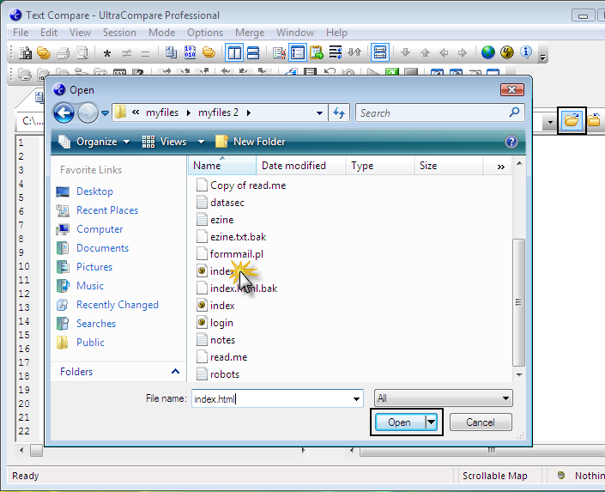Open the Views dropdown arrow
Screen dimensions: 605x492
tap(201, 142)
